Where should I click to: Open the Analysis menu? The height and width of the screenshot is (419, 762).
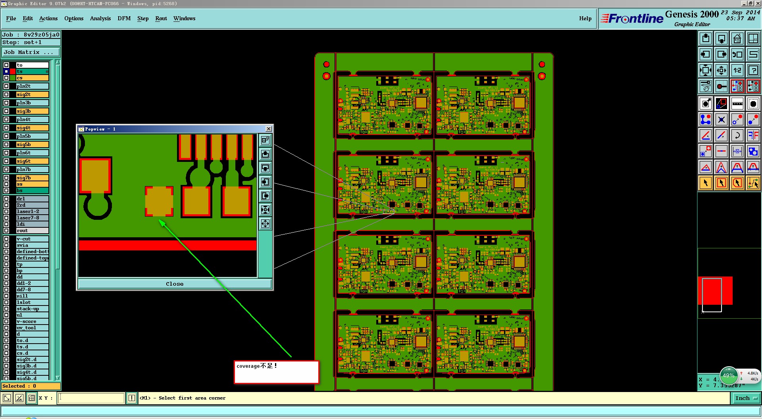100,18
